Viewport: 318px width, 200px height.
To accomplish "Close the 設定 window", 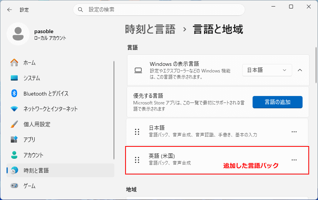I will [x=309, y=7].
